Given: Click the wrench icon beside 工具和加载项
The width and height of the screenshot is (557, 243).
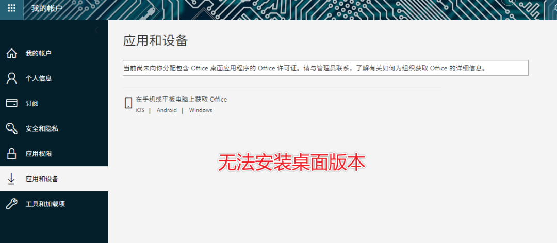Looking at the screenshot, I should (12, 204).
